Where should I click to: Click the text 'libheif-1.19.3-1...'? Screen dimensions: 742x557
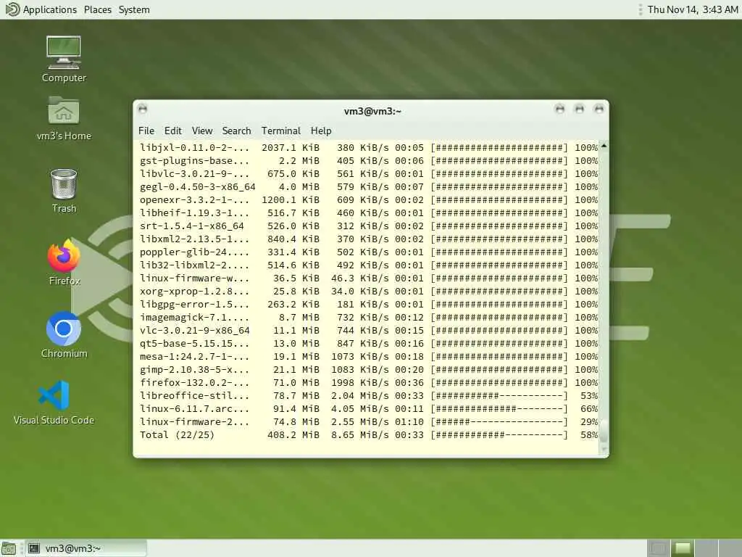(x=194, y=213)
